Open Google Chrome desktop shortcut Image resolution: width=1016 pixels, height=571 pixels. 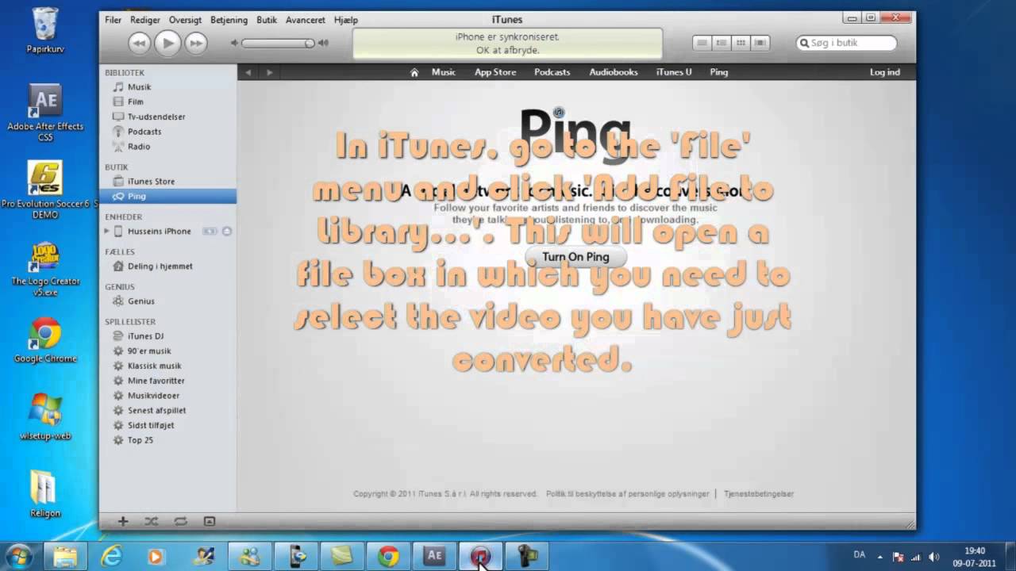point(45,340)
